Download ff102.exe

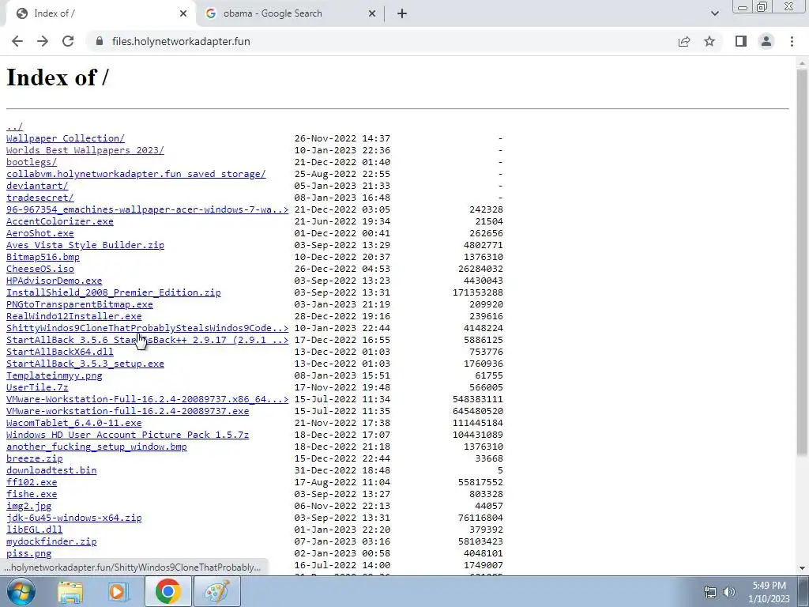pyautogui.click(x=32, y=483)
